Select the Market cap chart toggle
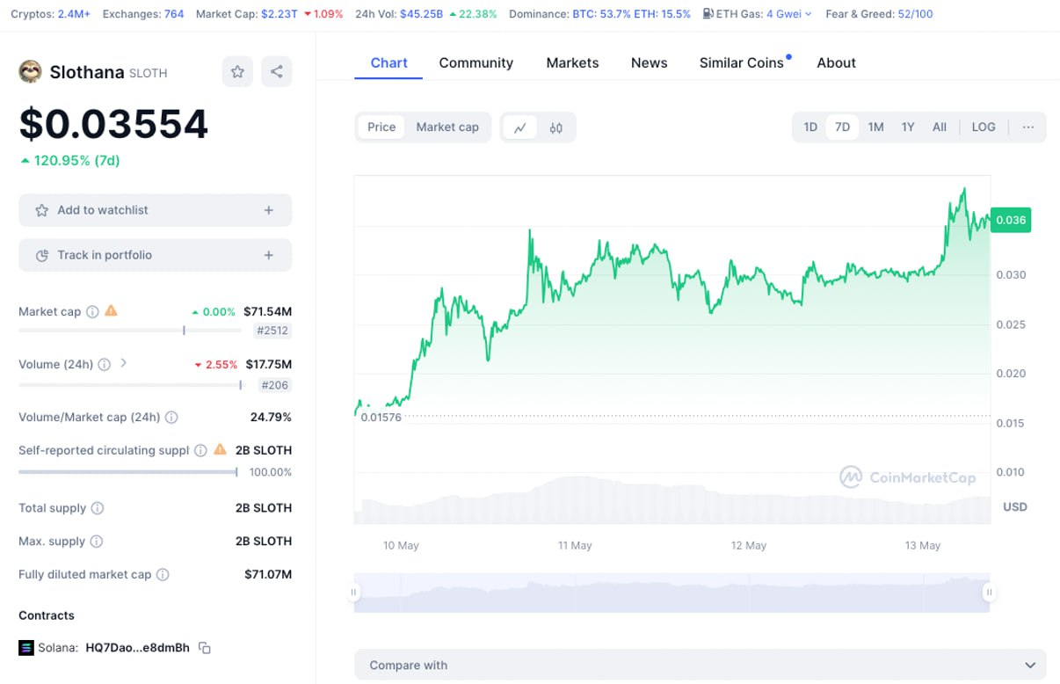This screenshot has height=684, width=1060. pos(447,127)
